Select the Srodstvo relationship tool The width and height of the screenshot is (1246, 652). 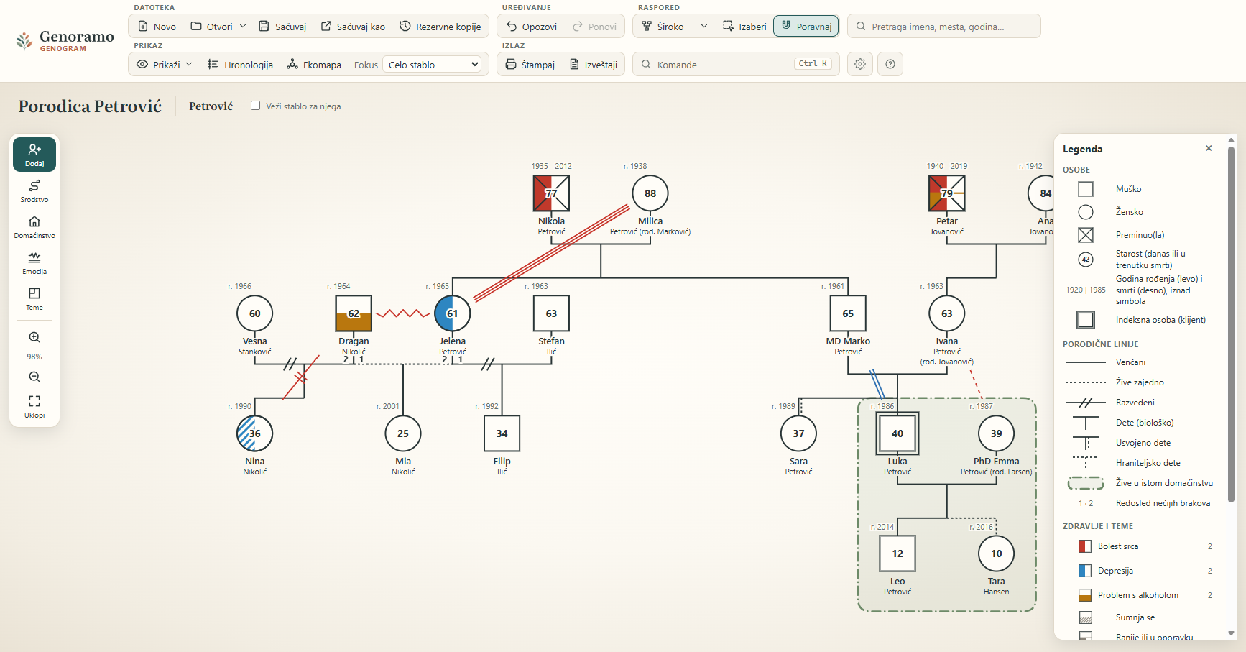coord(34,190)
